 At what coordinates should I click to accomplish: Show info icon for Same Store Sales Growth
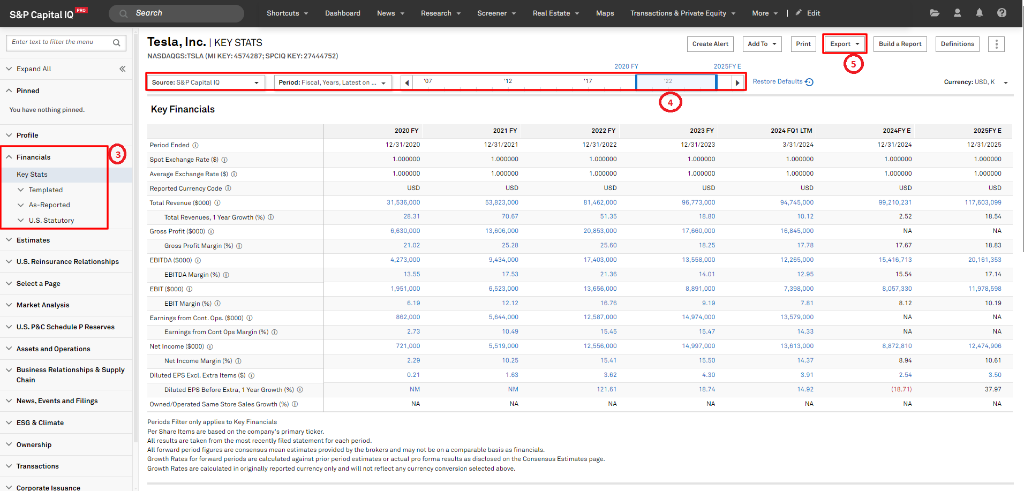[x=295, y=404]
